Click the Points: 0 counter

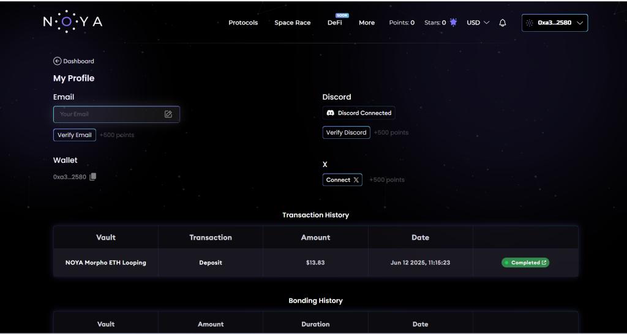tap(402, 23)
